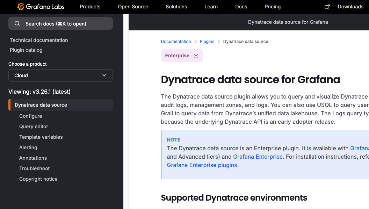Open the Products menu
This screenshot has height=209, width=369.
pyautogui.click(x=90, y=7)
